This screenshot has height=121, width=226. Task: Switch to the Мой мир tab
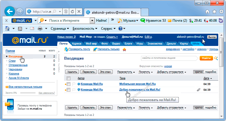91,44
